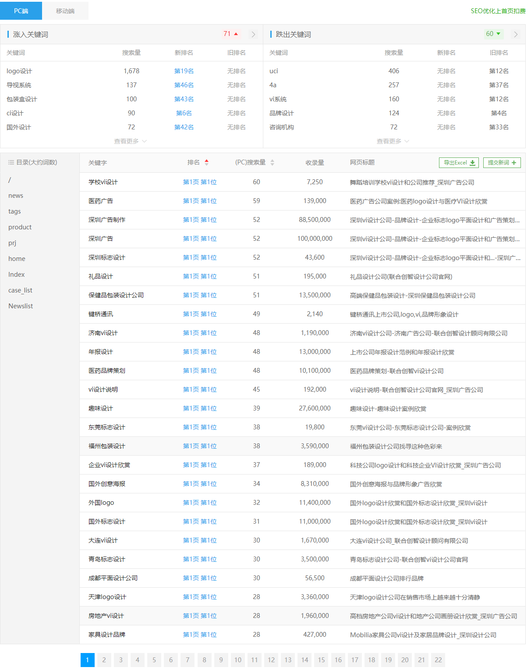Click sort arrows on (PC)搜索量 column header
This screenshot has height=671, width=531.
pyautogui.click(x=272, y=162)
